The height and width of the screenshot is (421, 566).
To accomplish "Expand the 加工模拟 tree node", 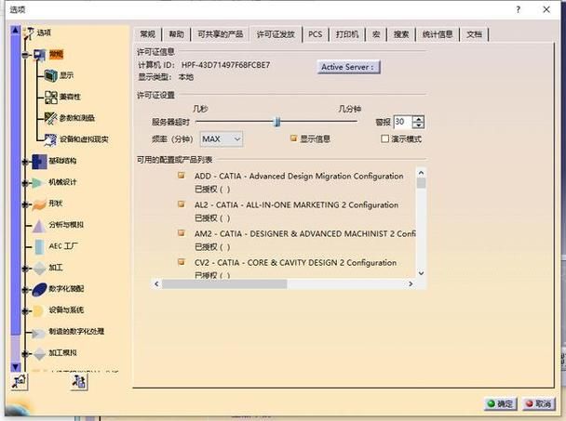I will click(25, 353).
